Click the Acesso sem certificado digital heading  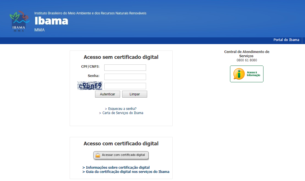tap(121, 57)
